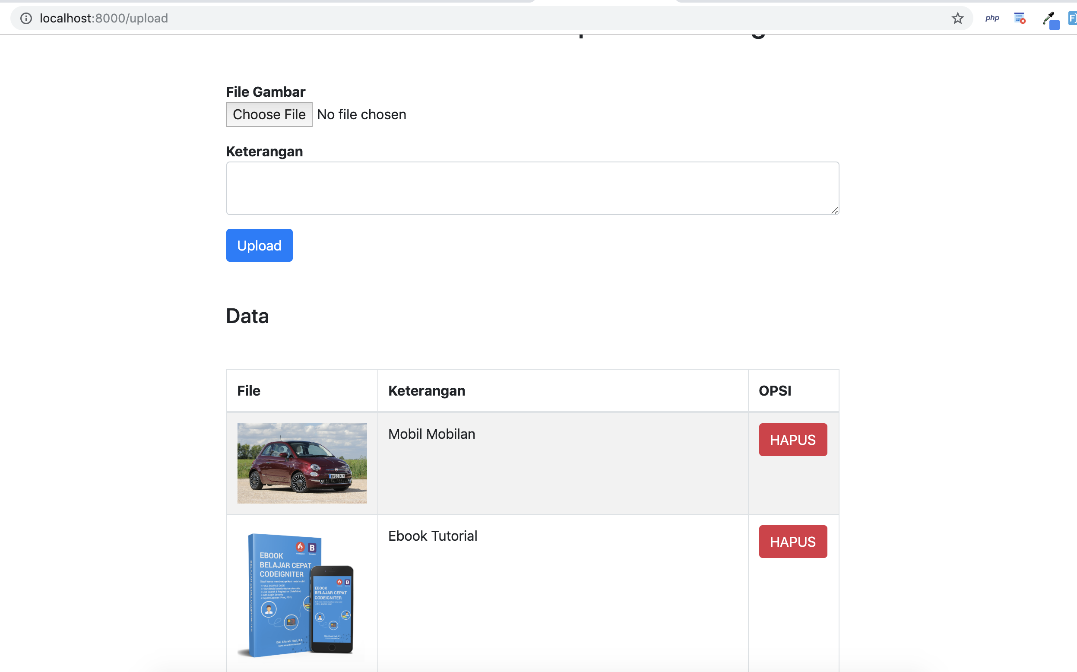The width and height of the screenshot is (1077, 672).
Task: Click the Keterangan textarea input field
Action: [532, 188]
